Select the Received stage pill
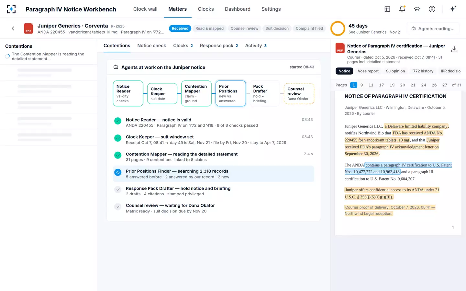Screen dimensions: 466x291 click(180, 28)
